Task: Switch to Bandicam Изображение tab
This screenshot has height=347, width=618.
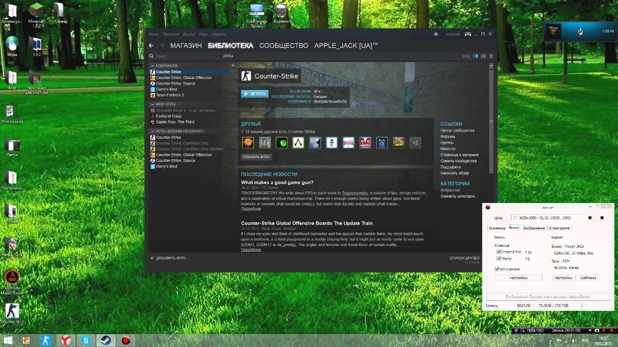Action: [x=534, y=228]
